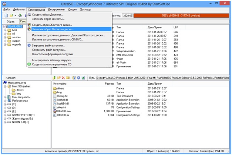Open the Файл menu

coord(7,10)
